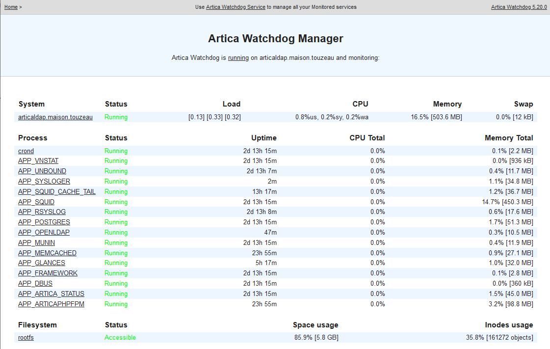Click the APP_MEMCACHED Running status
The width and height of the screenshot is (550, 349).
coord(116,253)
